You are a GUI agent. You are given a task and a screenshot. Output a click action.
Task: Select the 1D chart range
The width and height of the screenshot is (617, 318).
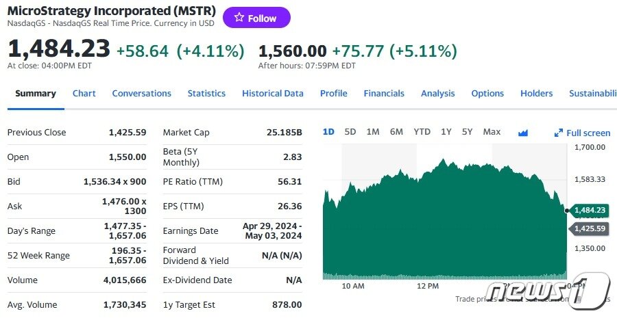[x=328, y=132]
